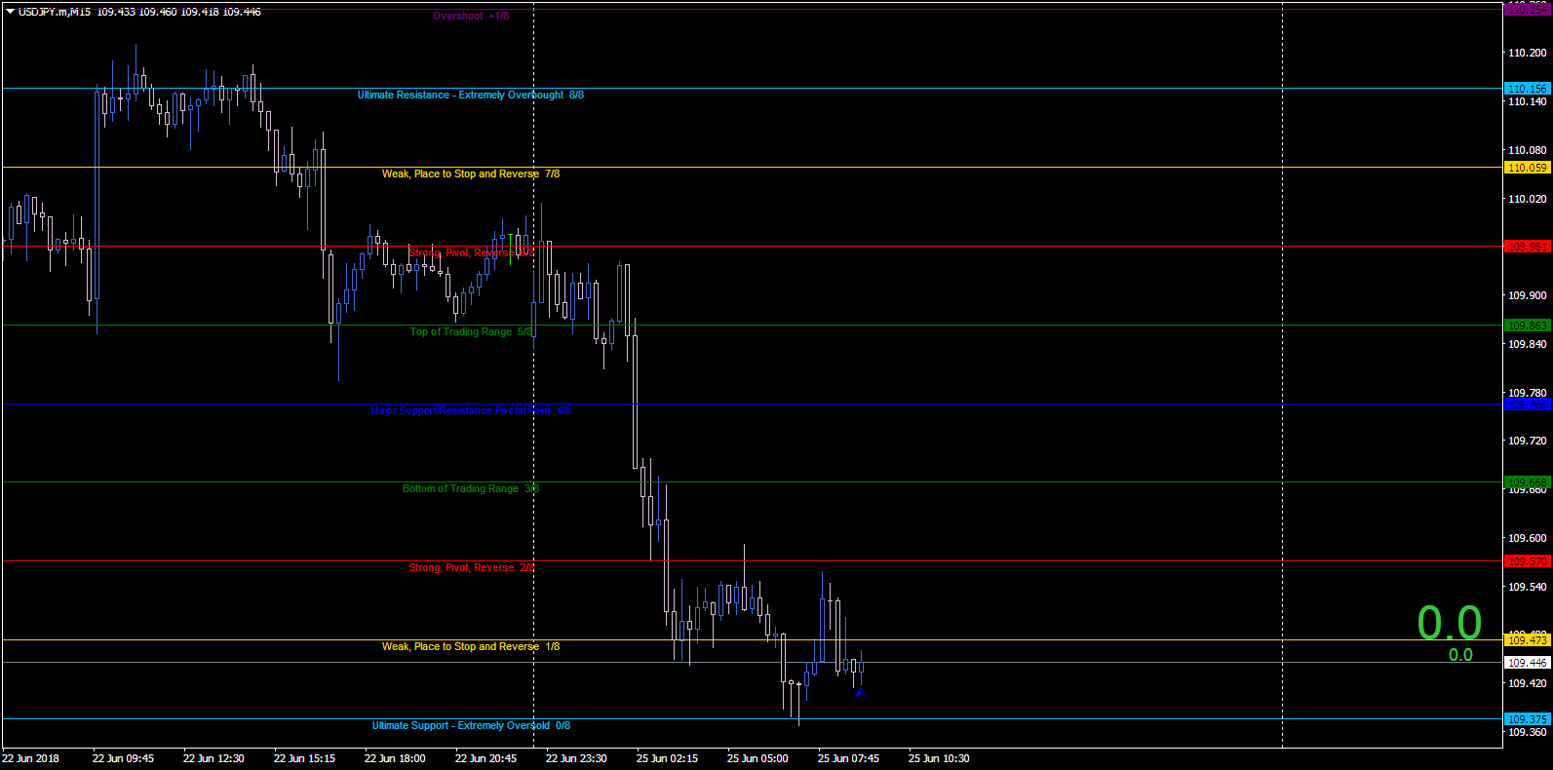Click the red 109.570 price tag
Image resolution: width=1553 pixels, height=770 pixels.
tap(1528, 561)
